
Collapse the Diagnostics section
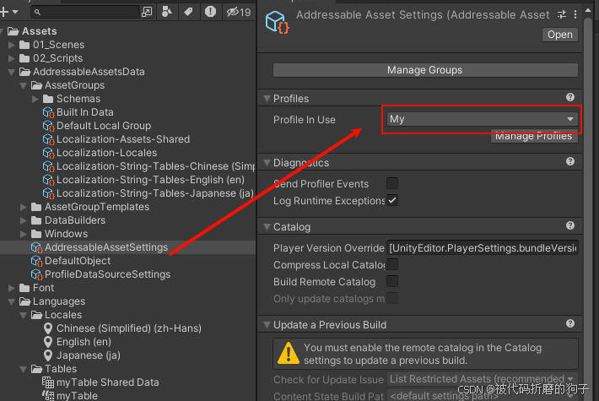click(x=267, y=163)
